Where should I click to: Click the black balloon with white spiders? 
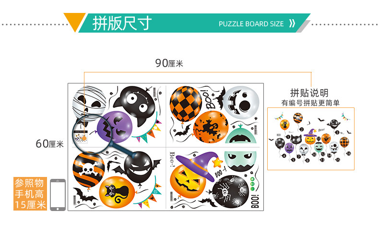230,191
